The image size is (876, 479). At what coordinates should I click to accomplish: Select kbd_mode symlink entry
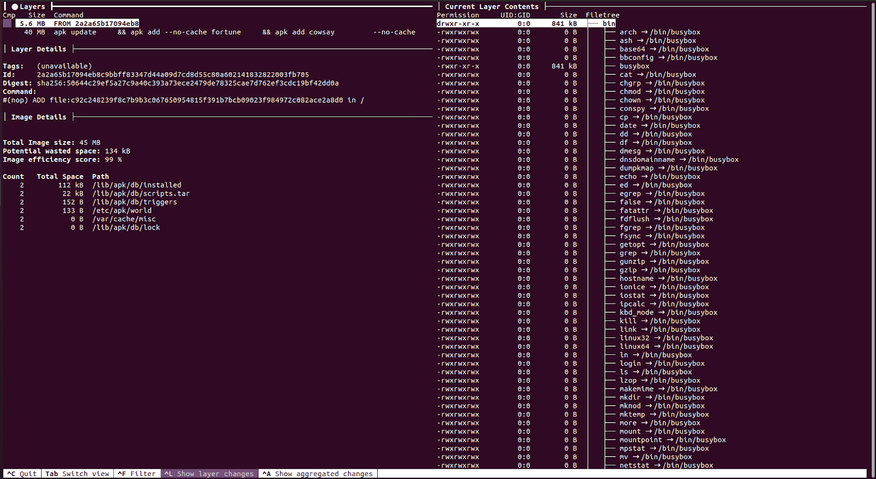pyautogui.click(x=668, y=313)
